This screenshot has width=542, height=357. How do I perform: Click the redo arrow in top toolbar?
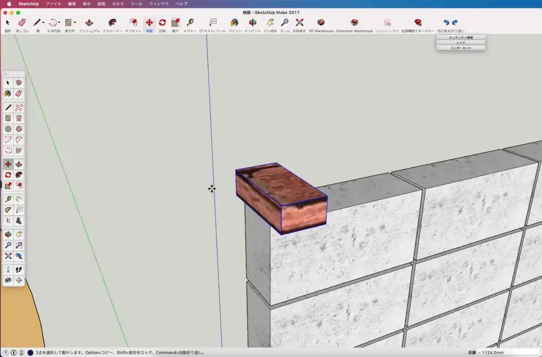[455, 22]
